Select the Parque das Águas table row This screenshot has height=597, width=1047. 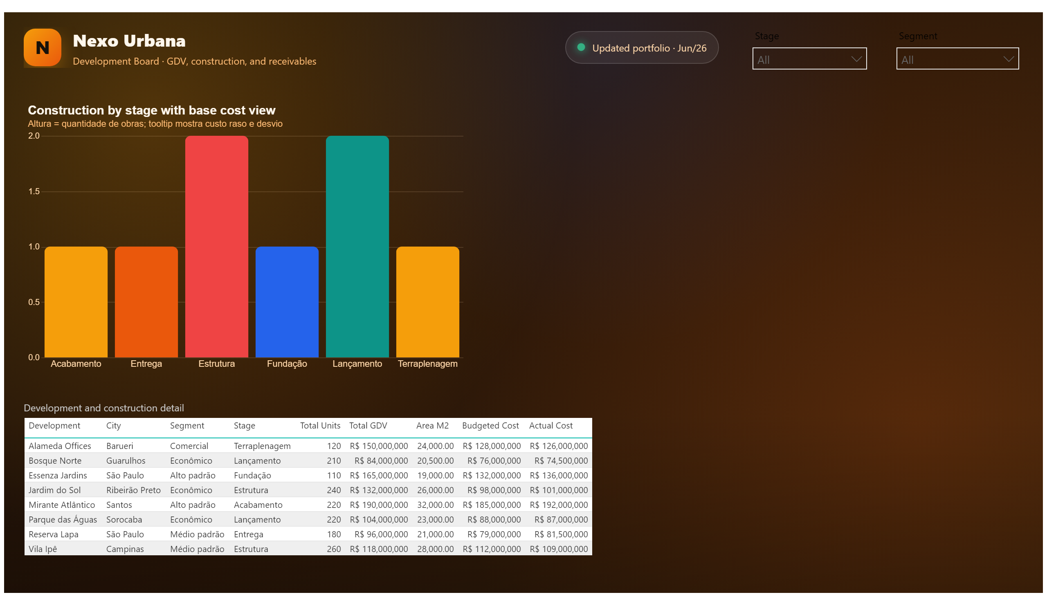[x=308, y=519]
